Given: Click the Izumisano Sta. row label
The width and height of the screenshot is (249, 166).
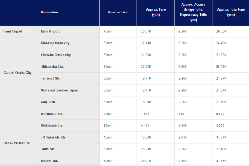Looking at the screenshot, I should point(52,114).
